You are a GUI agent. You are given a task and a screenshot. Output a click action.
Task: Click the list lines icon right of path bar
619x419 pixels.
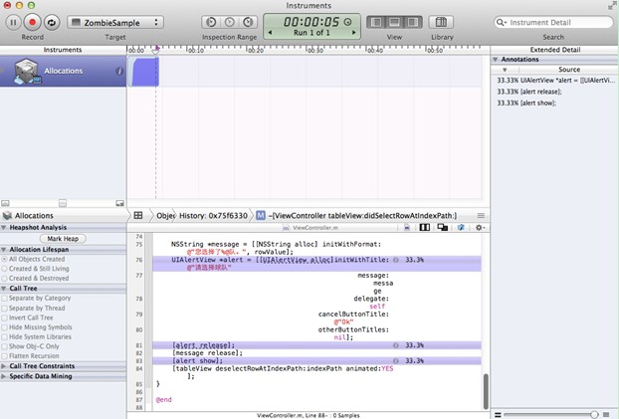coord(481,216)
